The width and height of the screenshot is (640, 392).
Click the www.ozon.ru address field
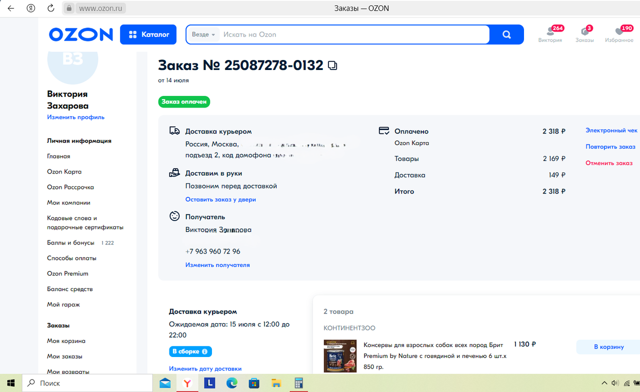(x=101, y=8)
